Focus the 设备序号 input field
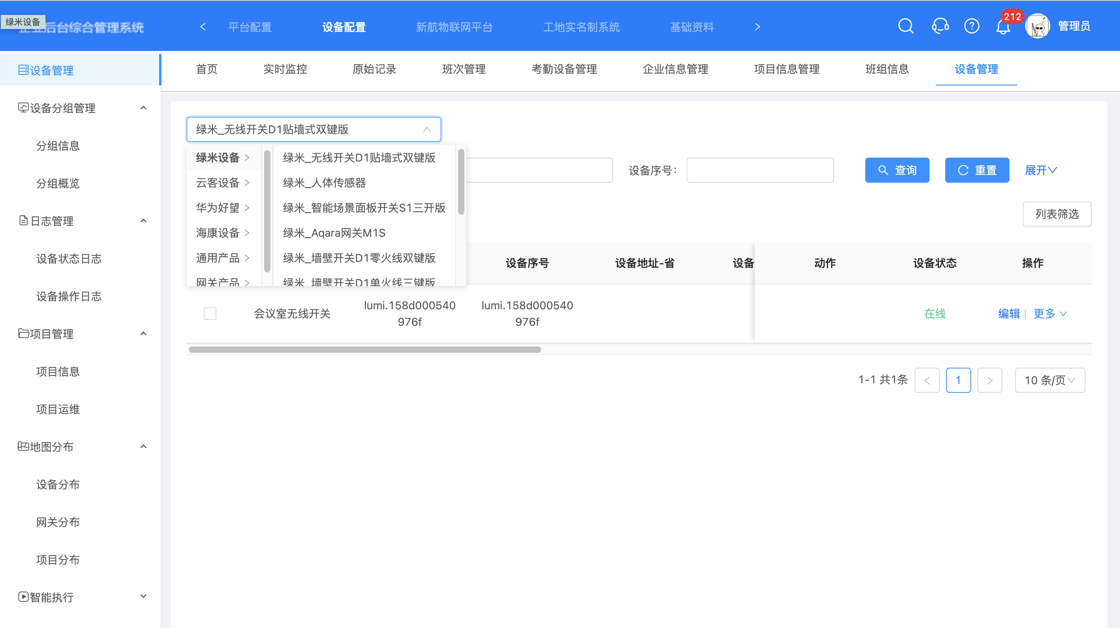This screenshot has height=628, width=1120. [x=759, y=170]
